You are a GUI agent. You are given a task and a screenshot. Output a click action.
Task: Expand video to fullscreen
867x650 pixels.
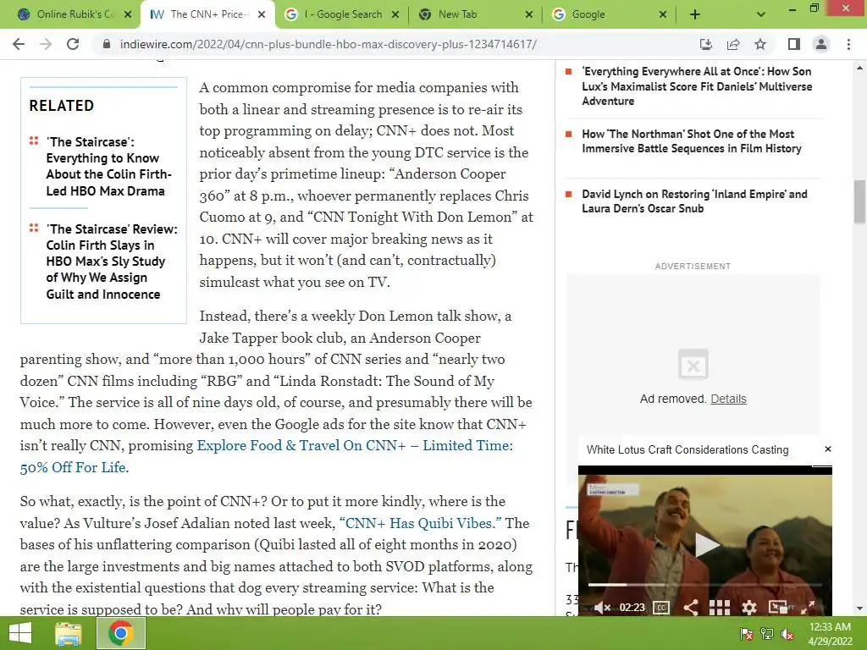[x=808, y=608]
